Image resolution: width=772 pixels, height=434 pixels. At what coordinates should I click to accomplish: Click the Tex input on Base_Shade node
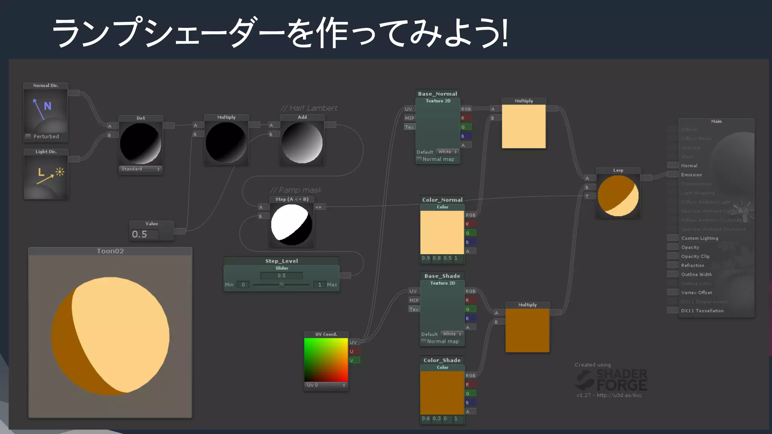414,309
